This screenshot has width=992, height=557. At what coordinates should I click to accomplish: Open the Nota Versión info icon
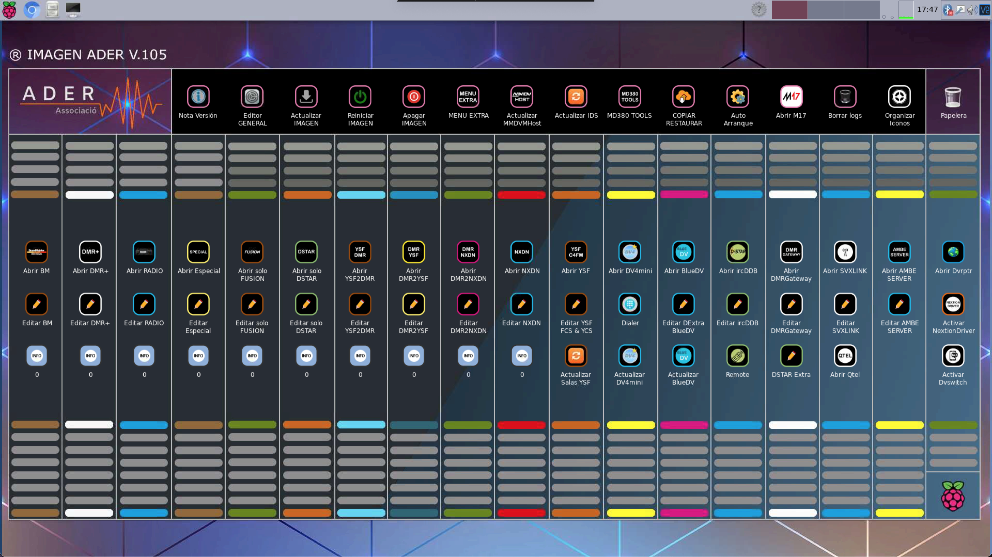pos(198,96)
